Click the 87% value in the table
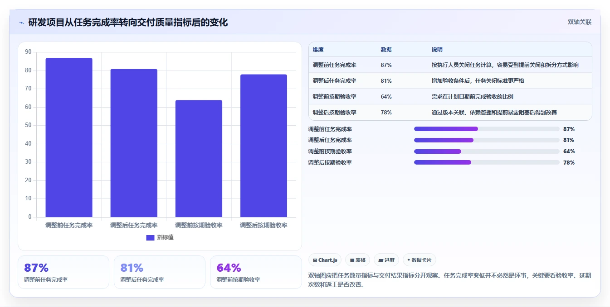Screen dimensions: 610x307 pos(386,65)
